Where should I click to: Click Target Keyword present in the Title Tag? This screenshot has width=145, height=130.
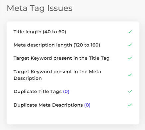pos(61,58)
